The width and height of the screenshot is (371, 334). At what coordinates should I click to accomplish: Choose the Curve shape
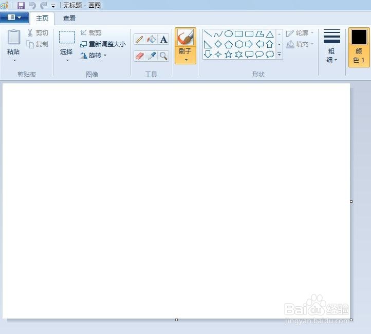pyautogui.click(x=218, y=34)
